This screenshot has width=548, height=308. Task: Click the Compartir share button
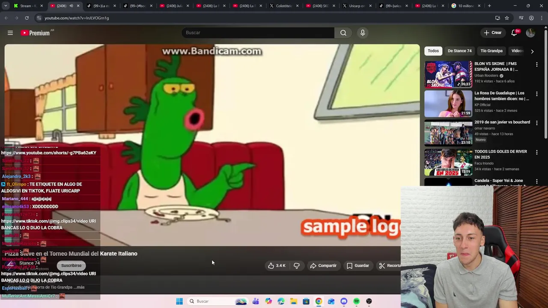pos(323,266)
